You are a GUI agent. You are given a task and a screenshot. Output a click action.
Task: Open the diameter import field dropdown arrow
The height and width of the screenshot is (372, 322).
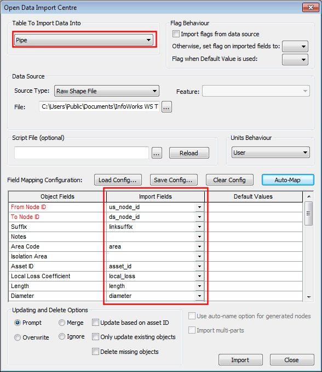click(x=199, y=296)
